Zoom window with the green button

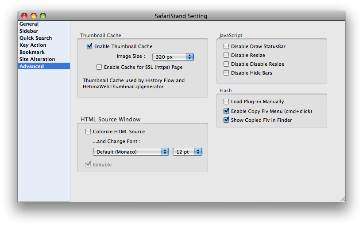(x=43, y=16)
